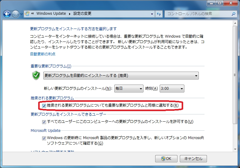Click the Forward navigation arrow
Viewport: 240px width, 168px height.
(15, 14)
